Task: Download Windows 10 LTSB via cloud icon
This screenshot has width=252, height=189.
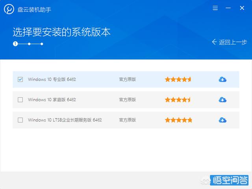Action: (222, 120)
